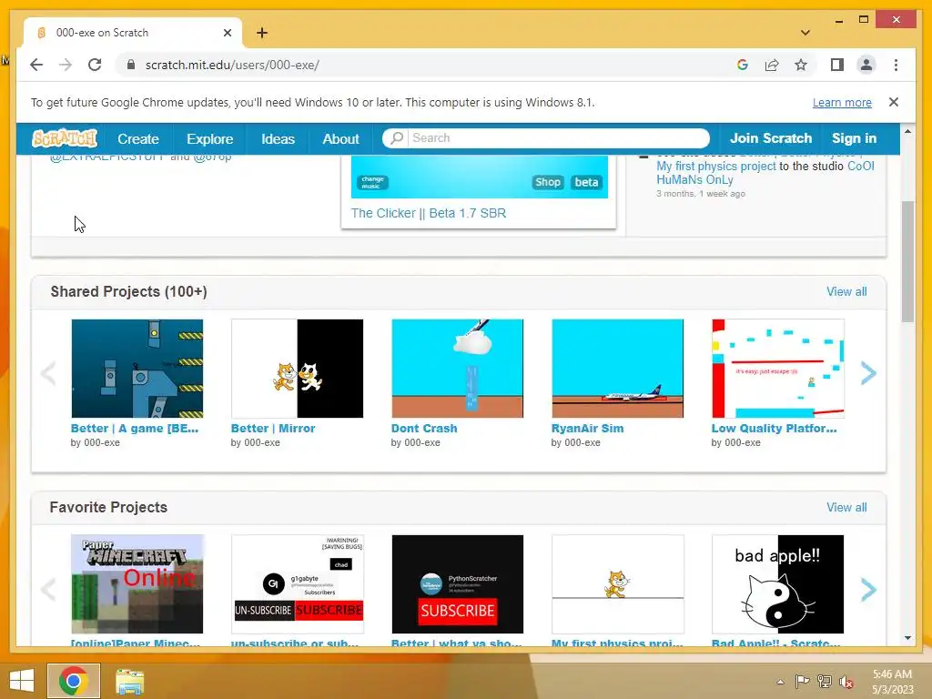Open the Better | A game project title
Viewport: 932px width, 699px height.
click(x=135, y=428)
